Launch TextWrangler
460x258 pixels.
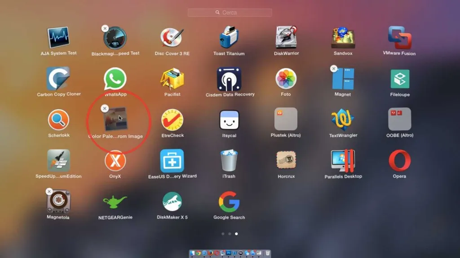click(342, 120)
